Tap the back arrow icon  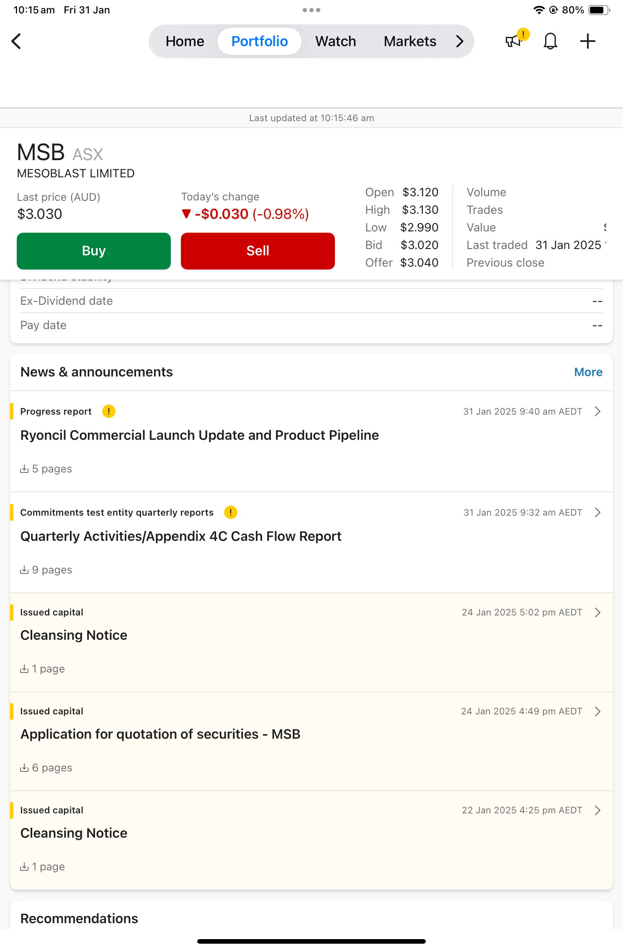tap(16, 41)
